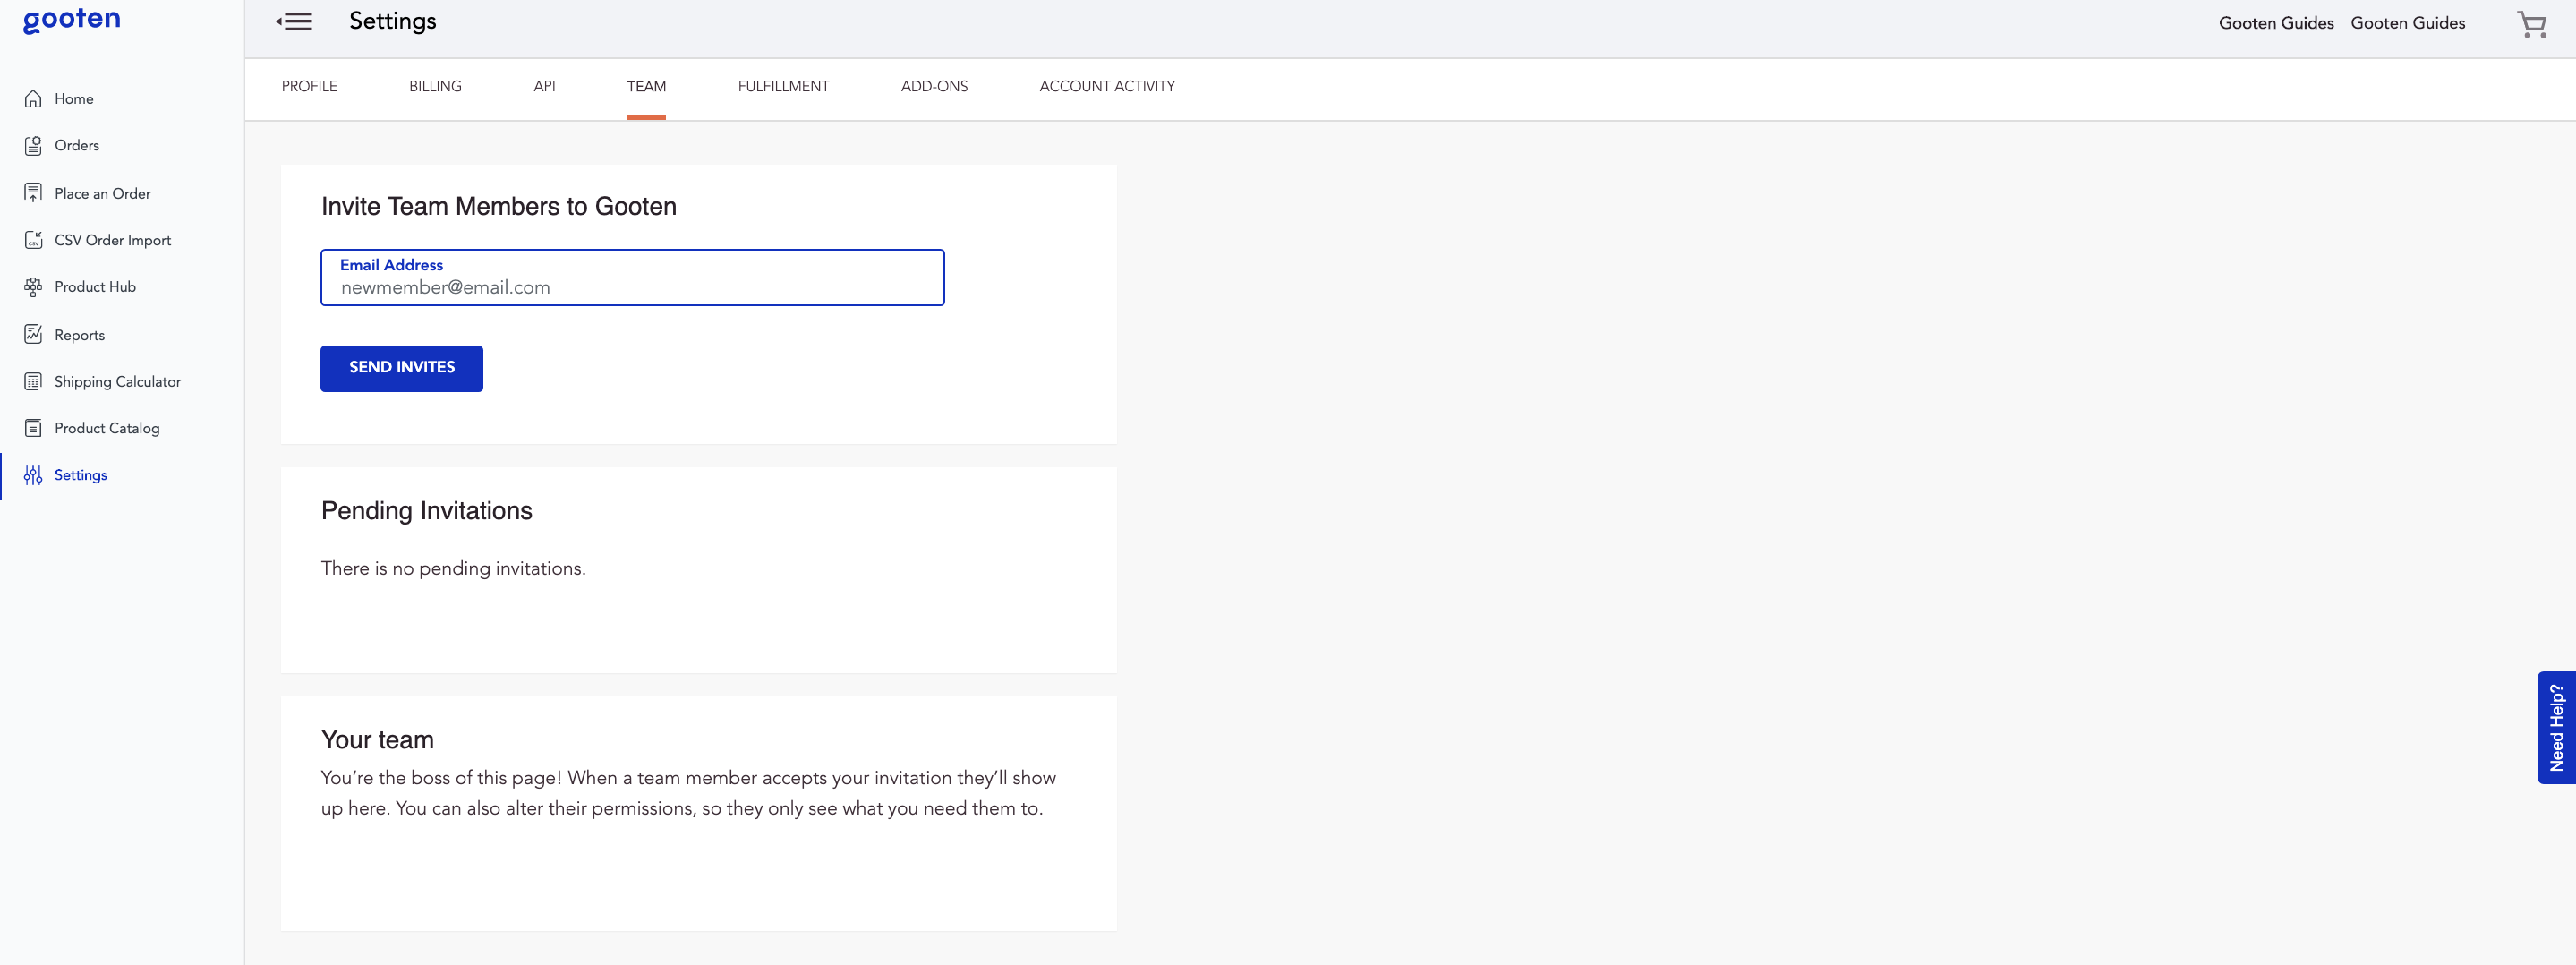
Task: Open the Account Activity tab
Action: point(1107,86)
